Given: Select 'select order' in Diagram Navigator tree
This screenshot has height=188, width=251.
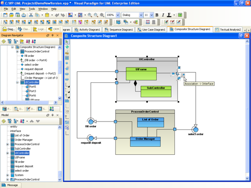Looking at the screenshot, I should (31, 65).
